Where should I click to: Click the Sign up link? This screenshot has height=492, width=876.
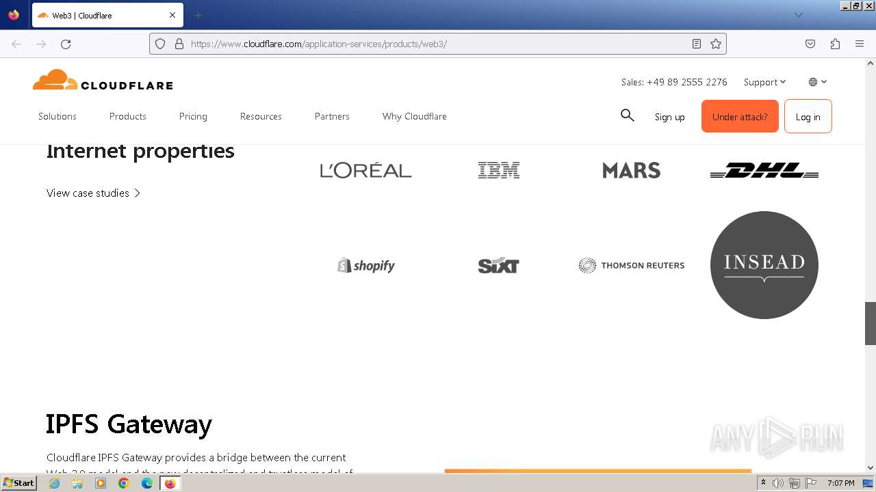(x=669, y=117)
